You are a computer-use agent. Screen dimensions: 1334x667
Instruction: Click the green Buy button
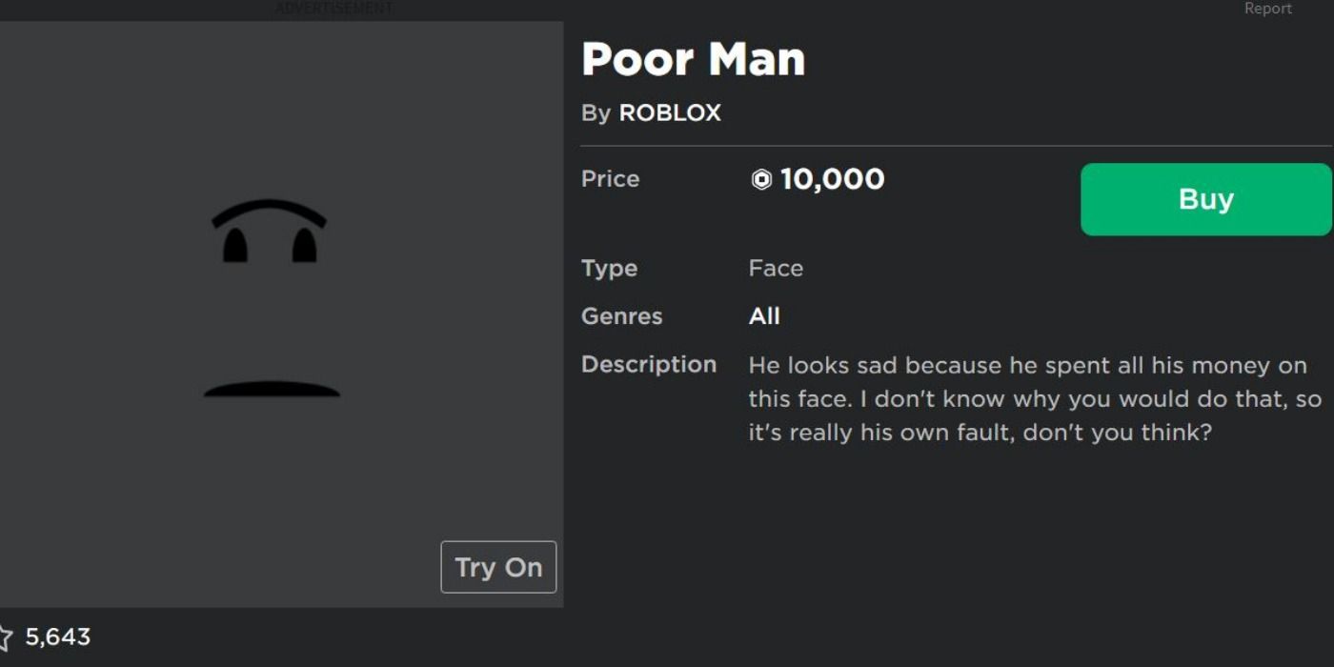tap(1205, 199)
